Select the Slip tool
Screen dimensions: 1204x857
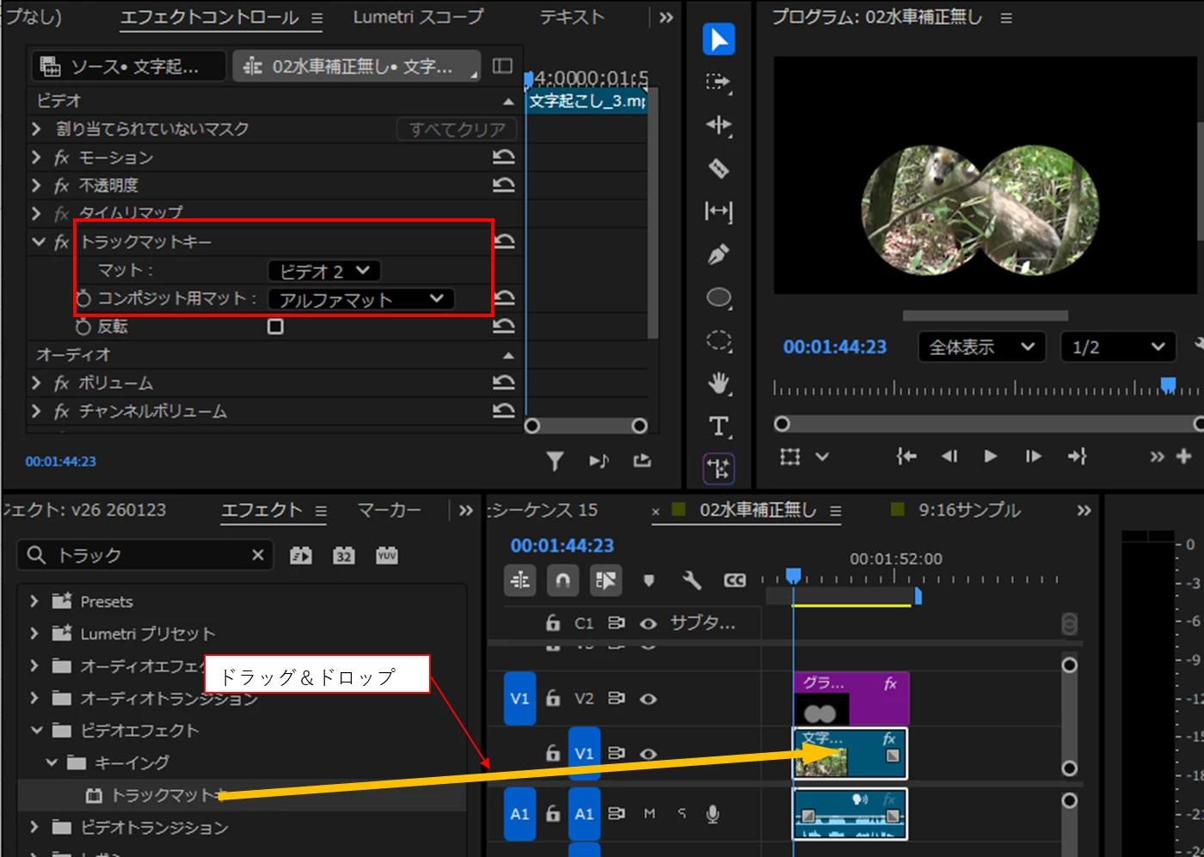(x=718, y=211)
